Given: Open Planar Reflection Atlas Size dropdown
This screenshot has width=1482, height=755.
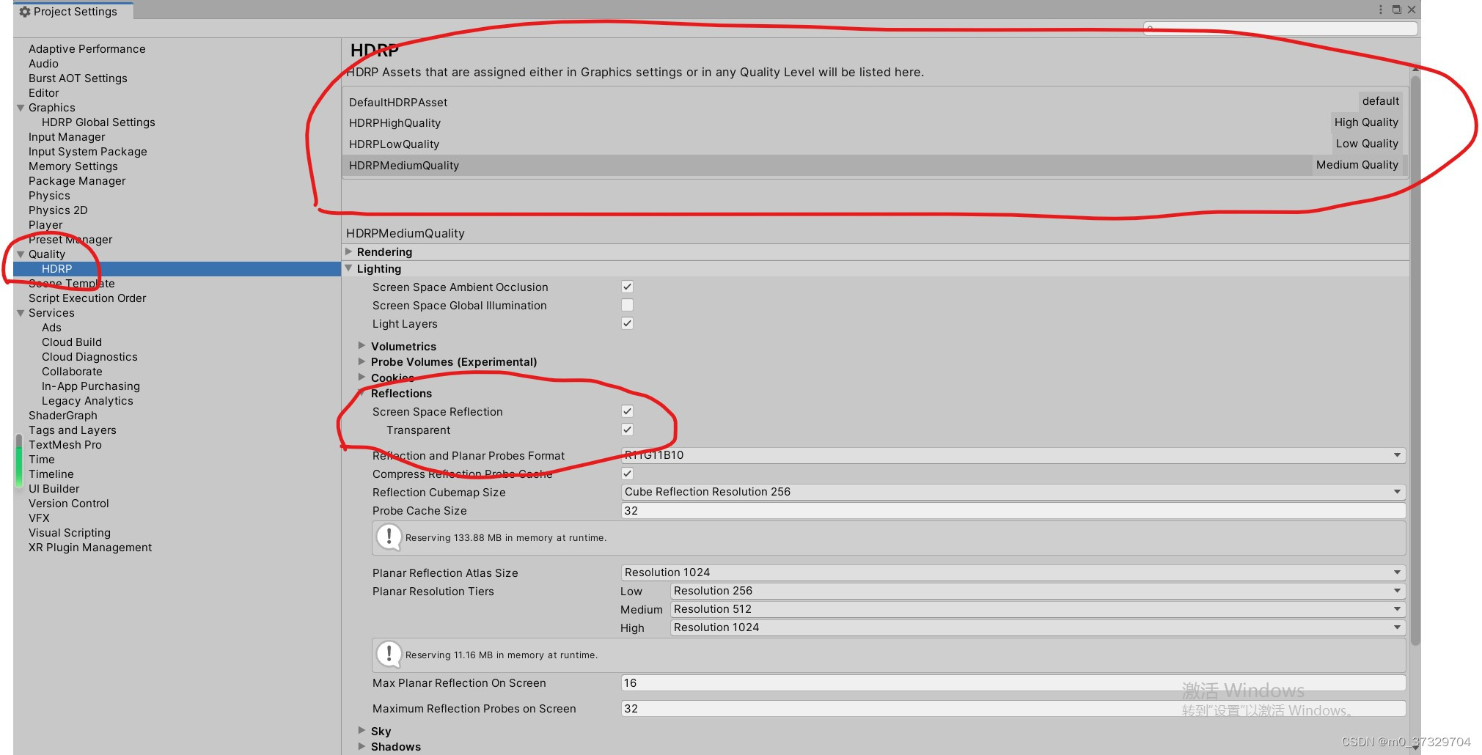Looking at the screenshot, I should (1013, 572).
